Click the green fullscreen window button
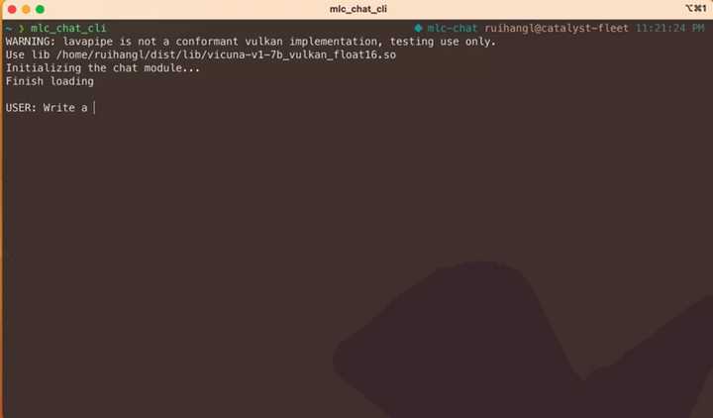 (40, 9)
